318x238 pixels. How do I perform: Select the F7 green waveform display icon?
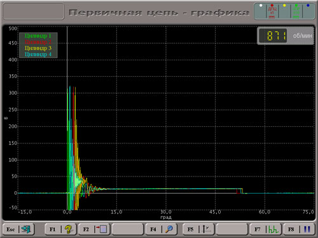coord(273,229)
